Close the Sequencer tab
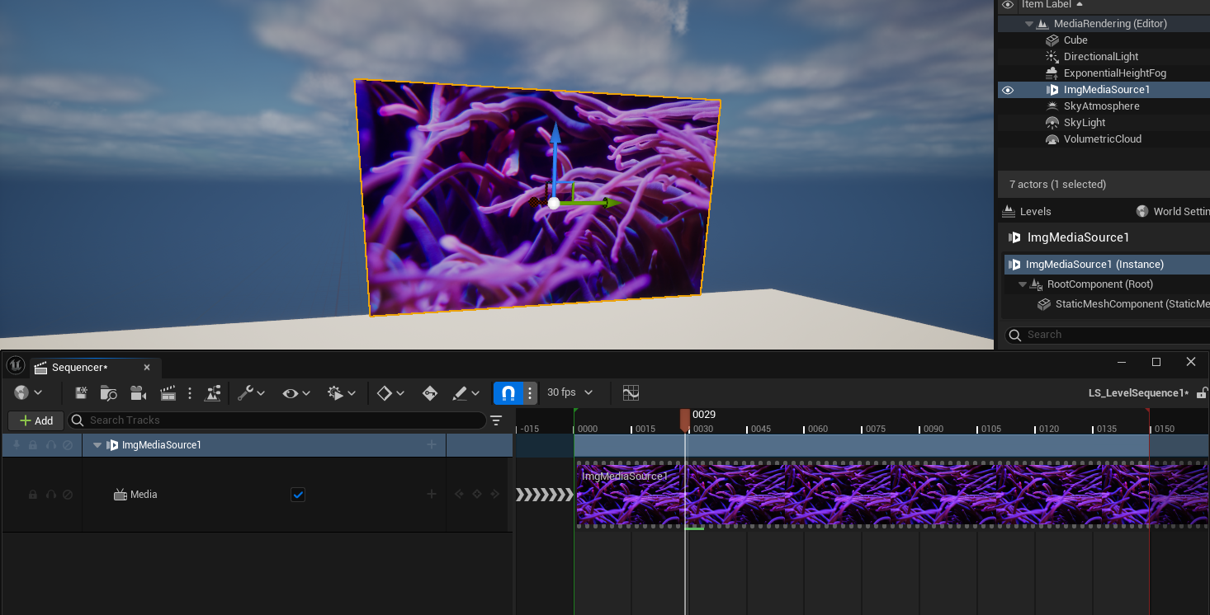Screen dimensions: 1210x615 point(147,368)
